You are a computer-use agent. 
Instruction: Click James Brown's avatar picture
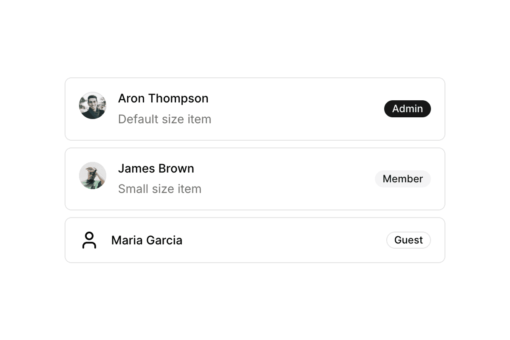93,176
